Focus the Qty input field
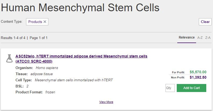This screenshot has height=111, width=213. pyautogui.click(x=170, y=88)
